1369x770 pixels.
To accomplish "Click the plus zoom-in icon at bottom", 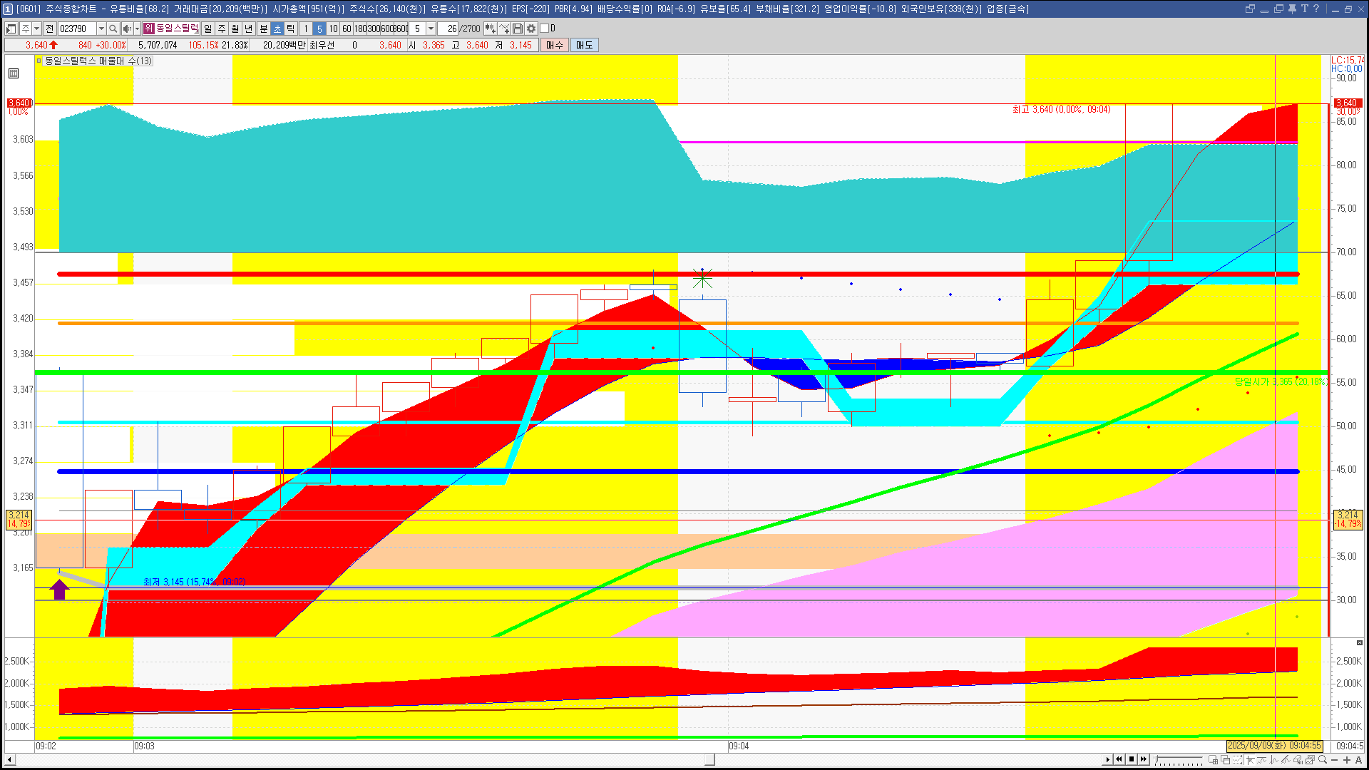I will [1347, 760].
